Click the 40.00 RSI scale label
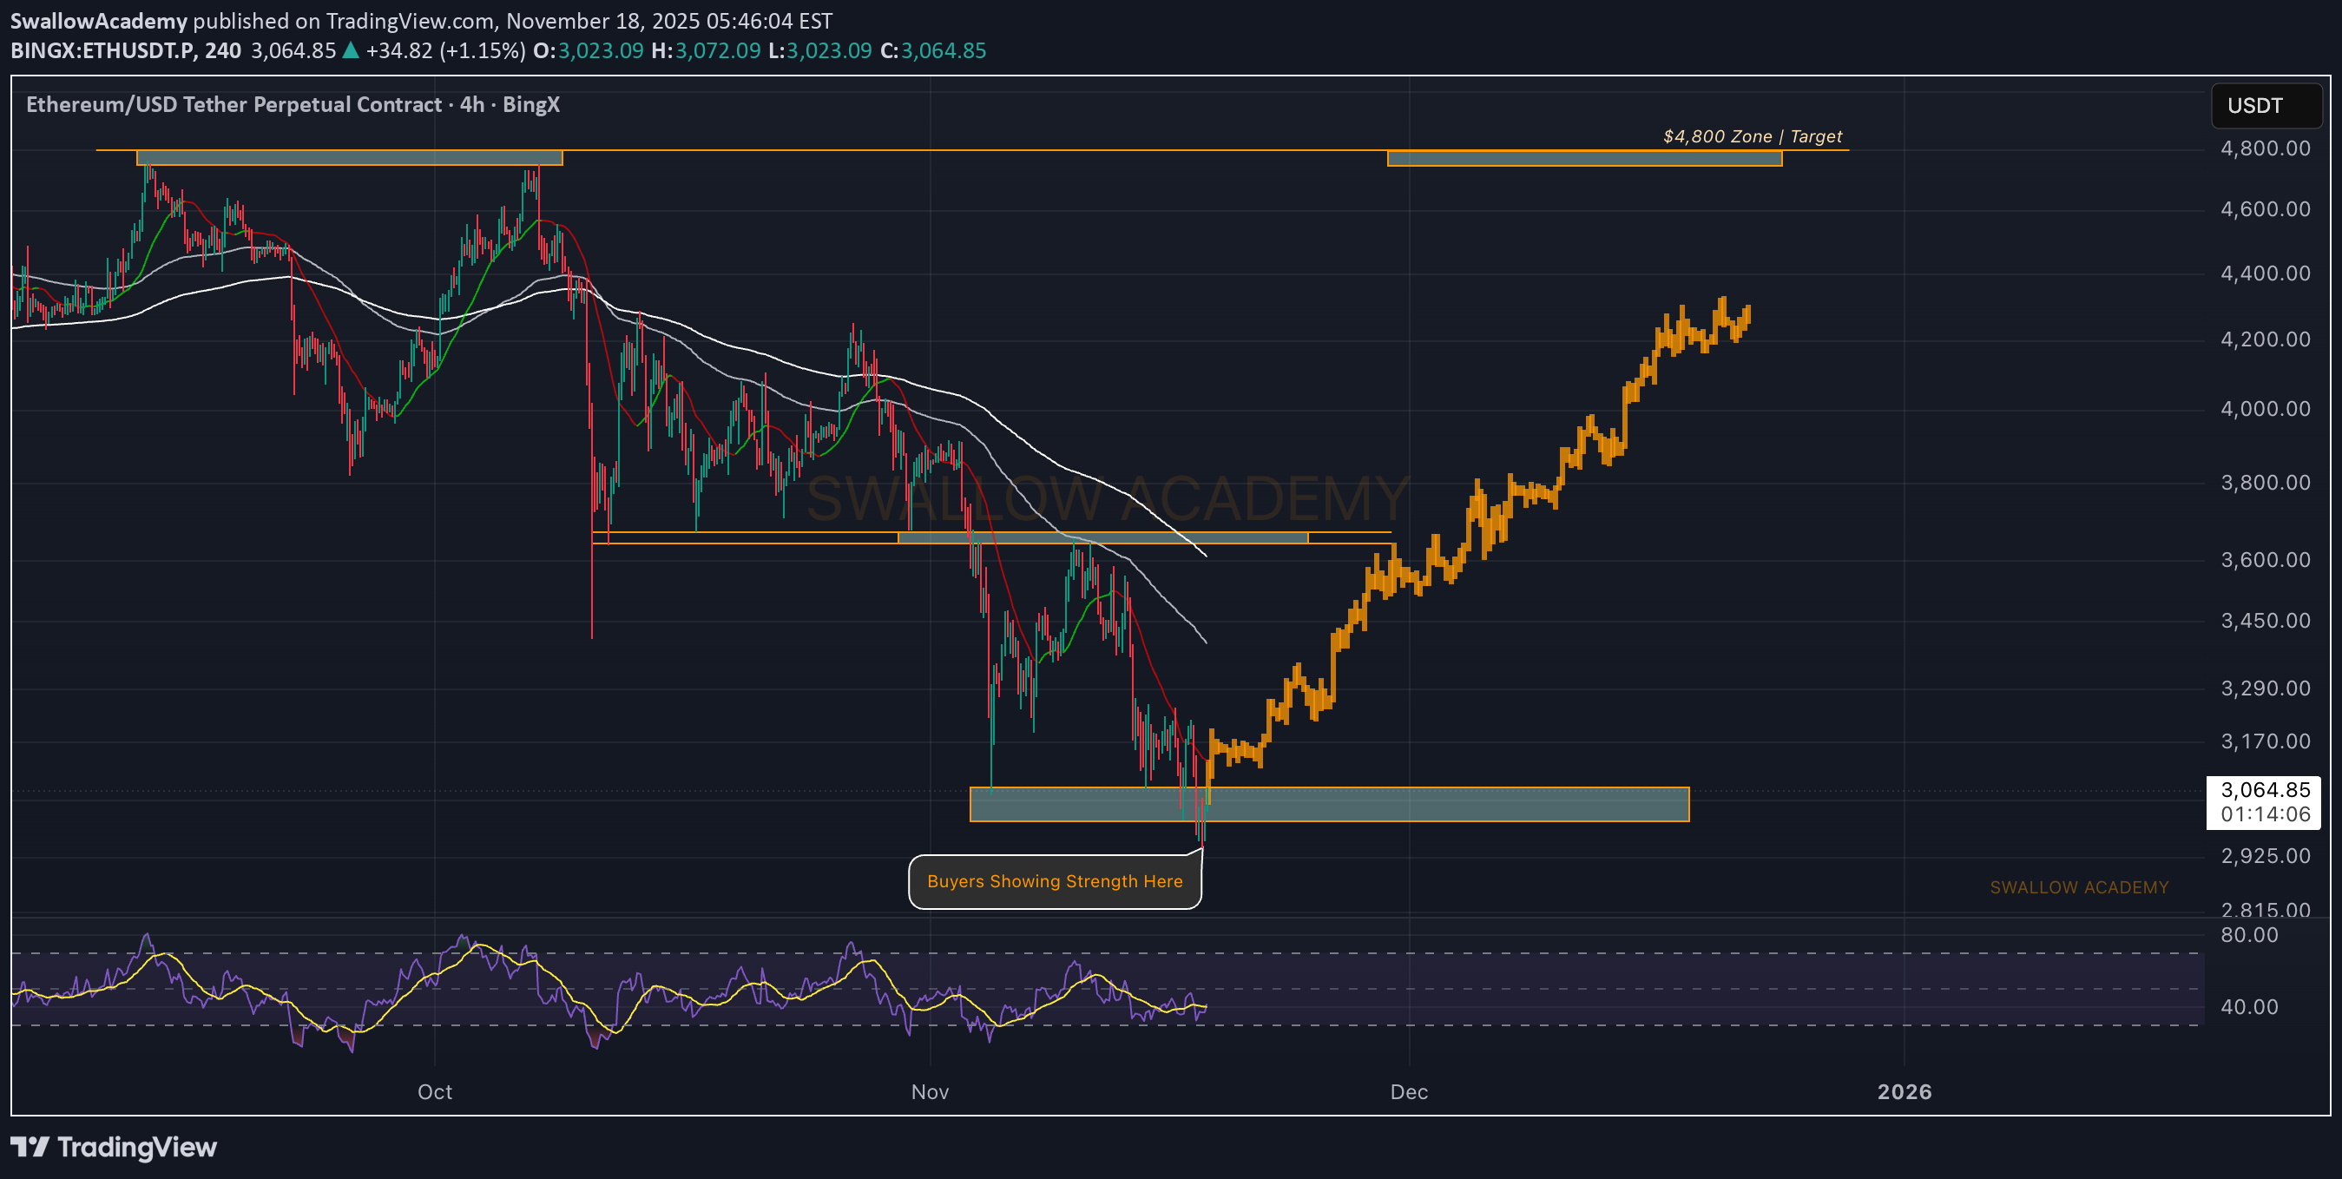This screenshot has width=2342, height=1179. coord(2248,1006)
